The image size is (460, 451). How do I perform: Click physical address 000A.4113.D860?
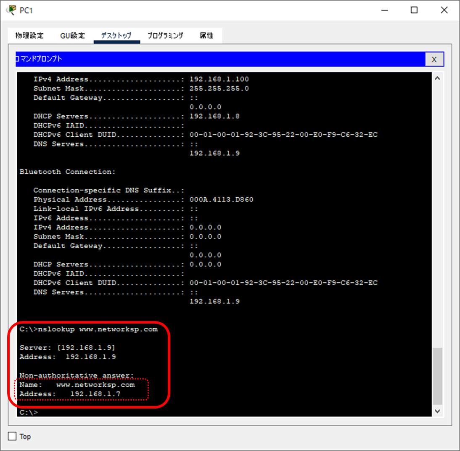(221, 200)
